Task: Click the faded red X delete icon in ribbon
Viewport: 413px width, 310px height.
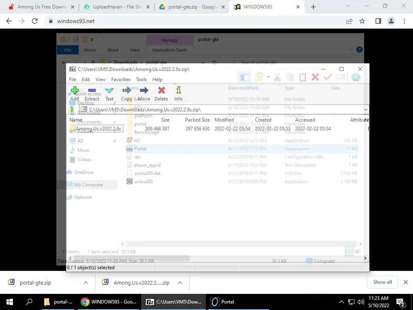Action: pos(315,77)
